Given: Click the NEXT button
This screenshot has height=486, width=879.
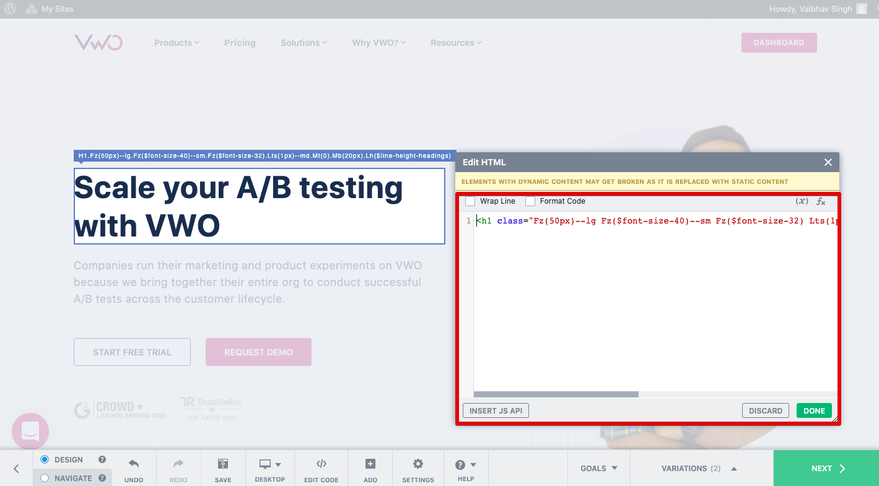Looking at the screenshot, I should 826,469.
